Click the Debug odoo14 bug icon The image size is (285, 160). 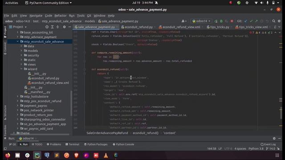pyautogui.click(x=221, y=21)
